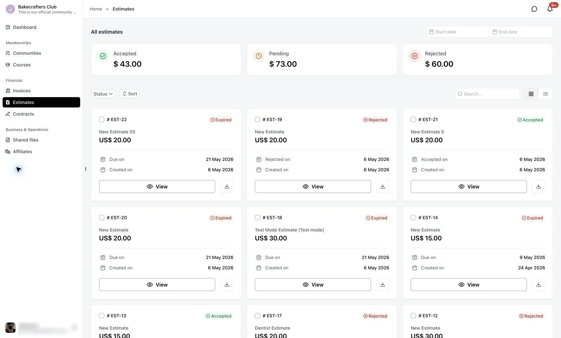Download estimate EST-21
The width and height of the screenshot is (561, 338).
(x=539, y=186)
